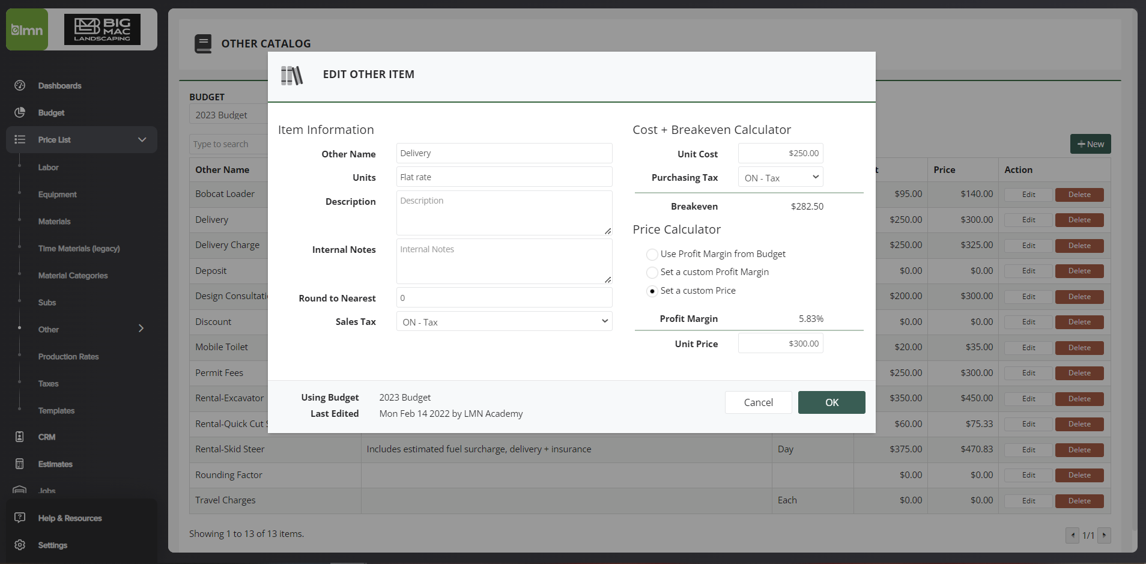Screen dimensions: 1146x564
Task: Open the CRM sidebar icon
Action: (20, 437)
